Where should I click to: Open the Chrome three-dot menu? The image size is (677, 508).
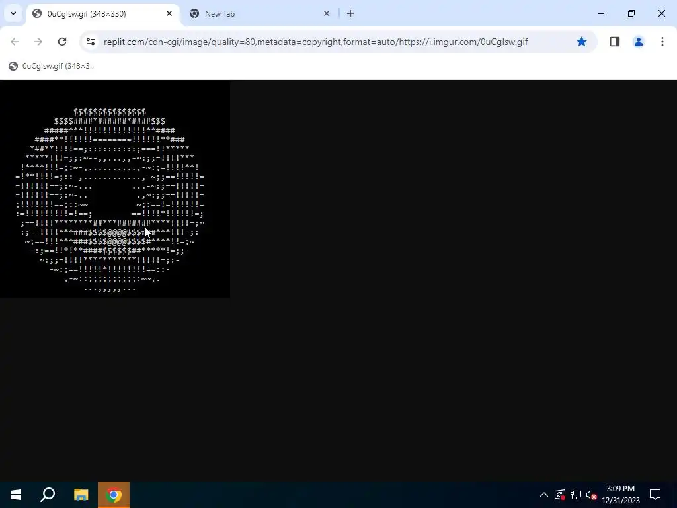tap(662, 42)
